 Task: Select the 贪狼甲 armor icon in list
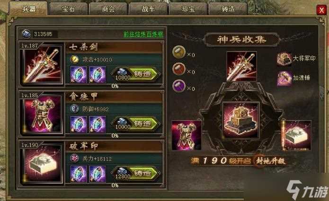pos(43,114)
